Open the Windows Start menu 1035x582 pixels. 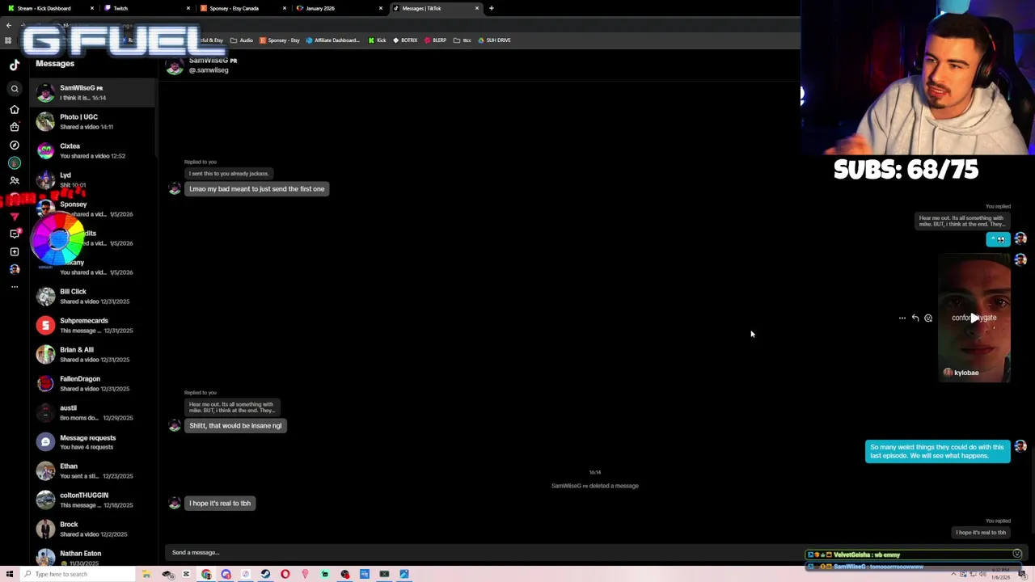pos(10,575)
